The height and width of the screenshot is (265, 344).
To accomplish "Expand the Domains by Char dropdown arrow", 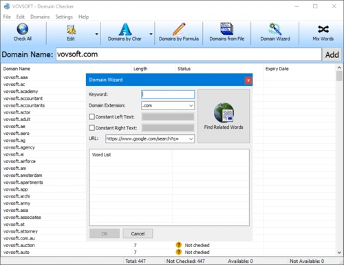I will [151, 34].
